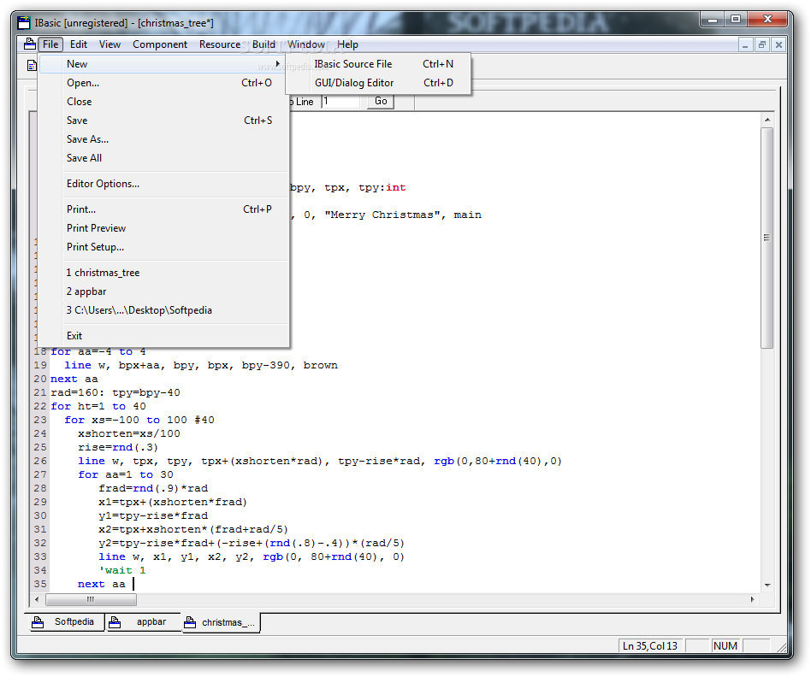This screenshot has width=811, height=677.
Task: Click code line 21 'rad=160: tpy=bpy-40'
Action: 115,392
